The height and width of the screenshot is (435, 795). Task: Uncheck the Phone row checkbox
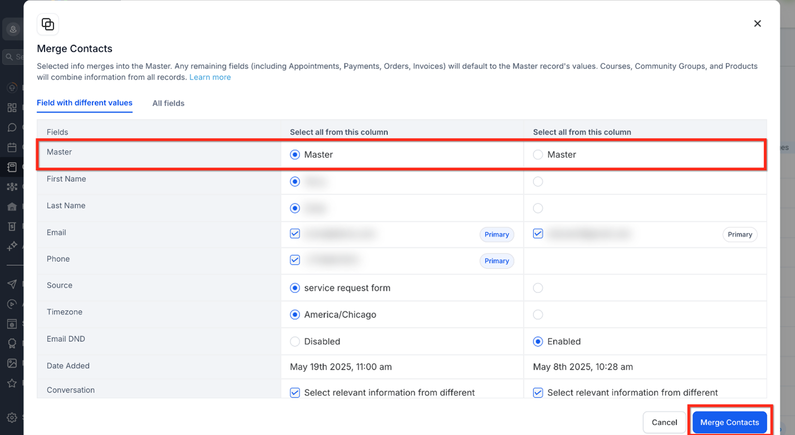[x=295, y=260]
